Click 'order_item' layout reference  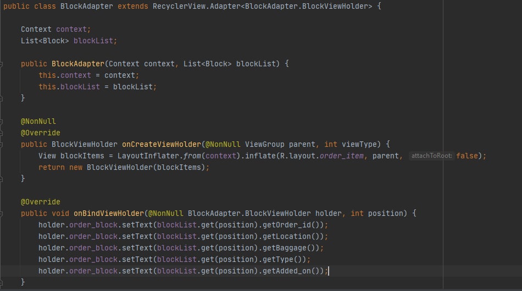tap(342, 156)
